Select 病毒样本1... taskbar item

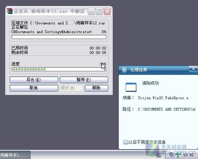coord(15,155)
